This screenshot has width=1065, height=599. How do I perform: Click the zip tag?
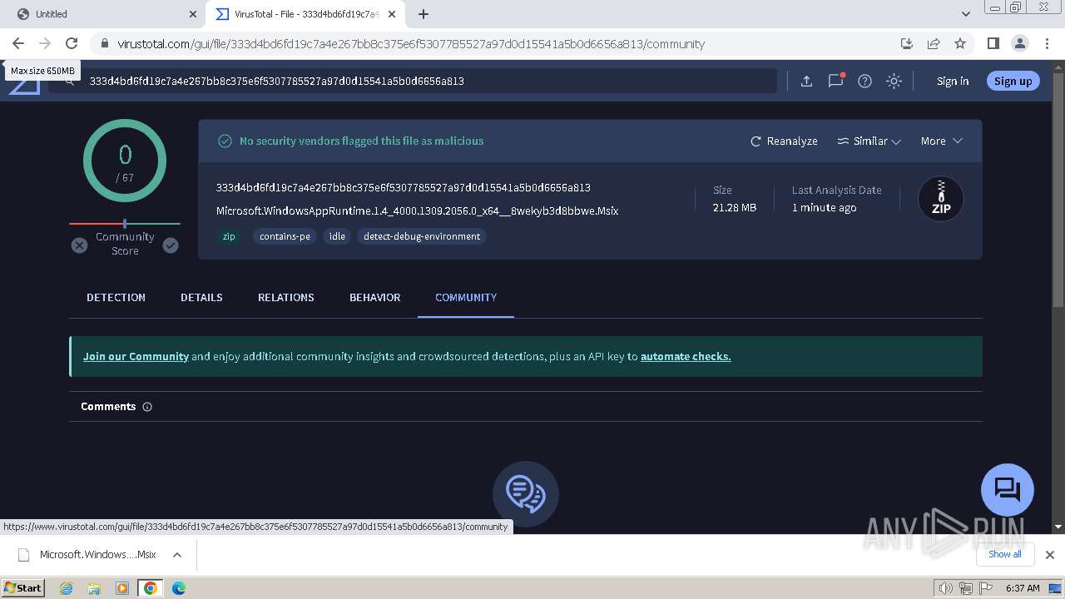pyautogui.click(x=229, y=236)
